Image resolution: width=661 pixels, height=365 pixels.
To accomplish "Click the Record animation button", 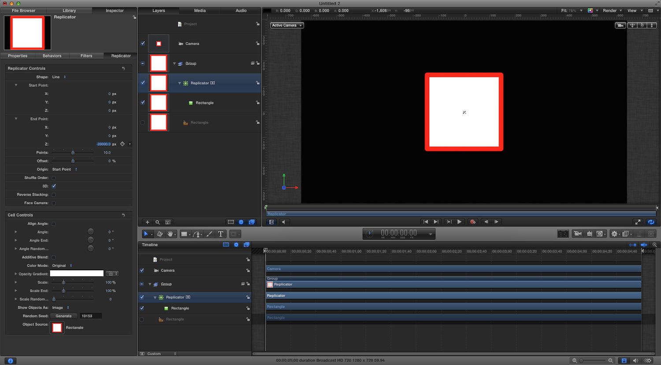I will point(473,222).
